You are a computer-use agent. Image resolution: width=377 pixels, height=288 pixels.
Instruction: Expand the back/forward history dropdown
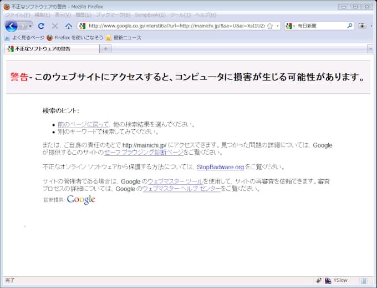[x=30, y=26]
